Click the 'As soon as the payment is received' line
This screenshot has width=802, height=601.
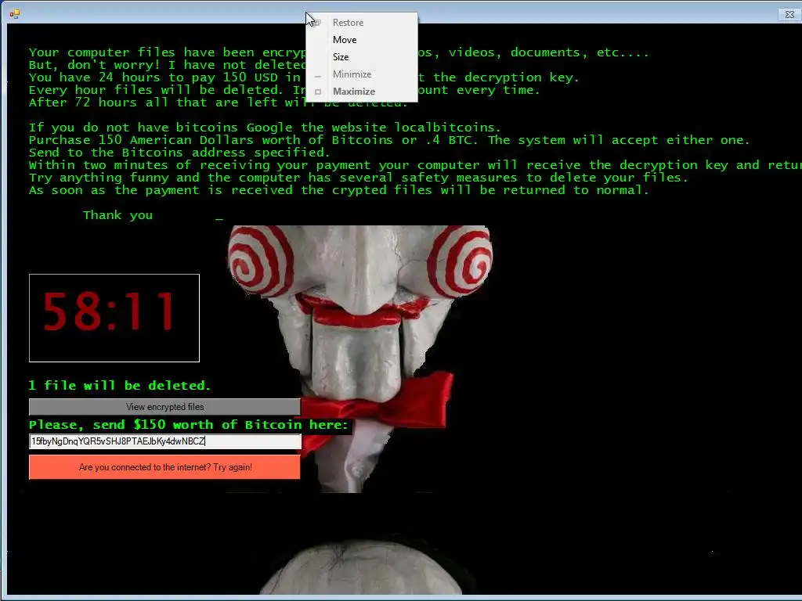pos(338,190)
